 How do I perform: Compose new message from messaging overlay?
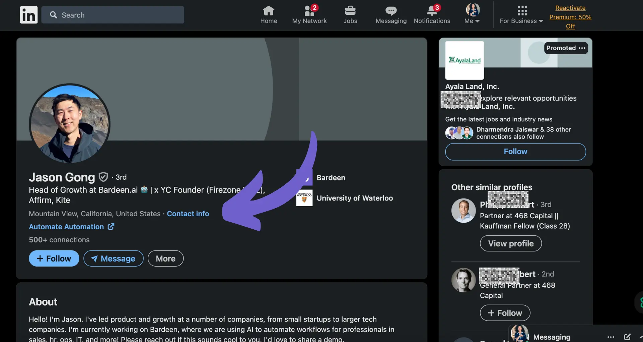[x=627, y=337]
